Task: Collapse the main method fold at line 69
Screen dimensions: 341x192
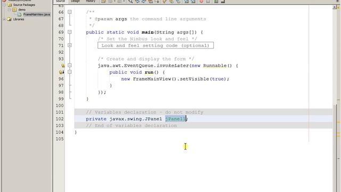Action: tap(70, 32)
